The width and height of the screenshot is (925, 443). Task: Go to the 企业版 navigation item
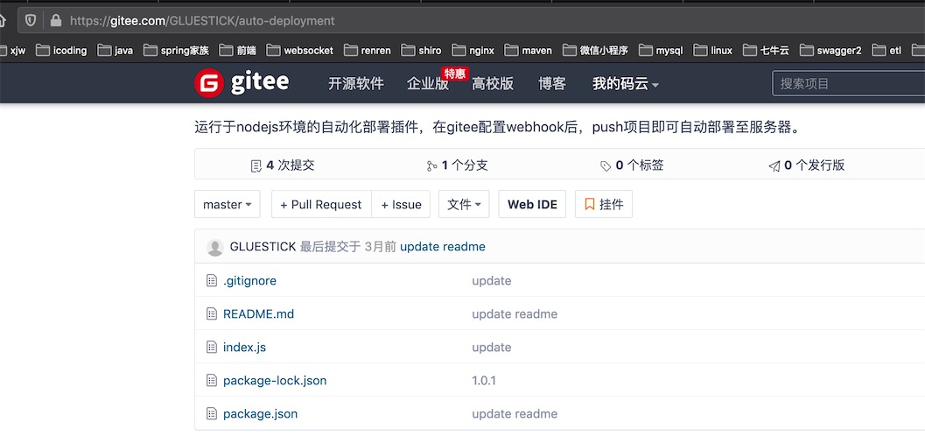[427, 84]
